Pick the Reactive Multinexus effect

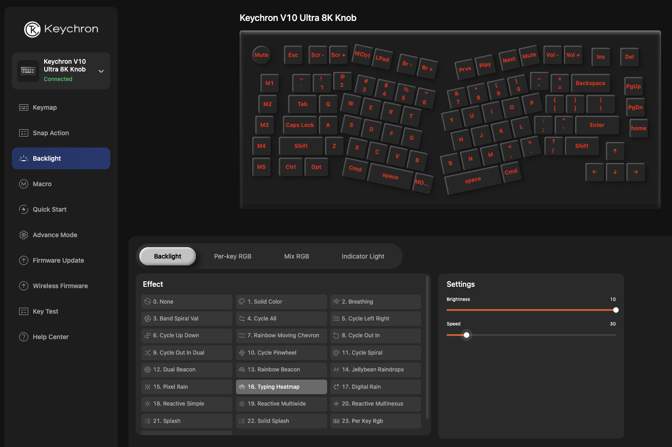(375, 404)
